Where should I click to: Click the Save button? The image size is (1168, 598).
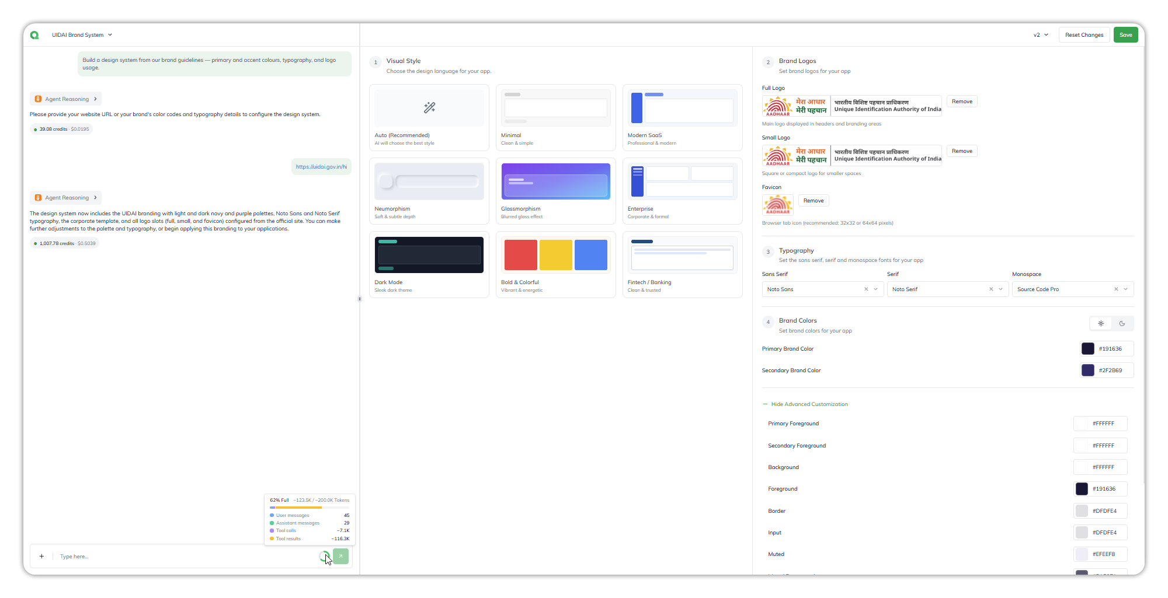pyautogui.click(x=1125, y=35)
